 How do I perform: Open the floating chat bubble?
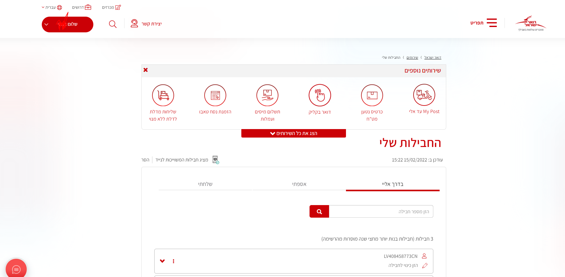point(16,269)
